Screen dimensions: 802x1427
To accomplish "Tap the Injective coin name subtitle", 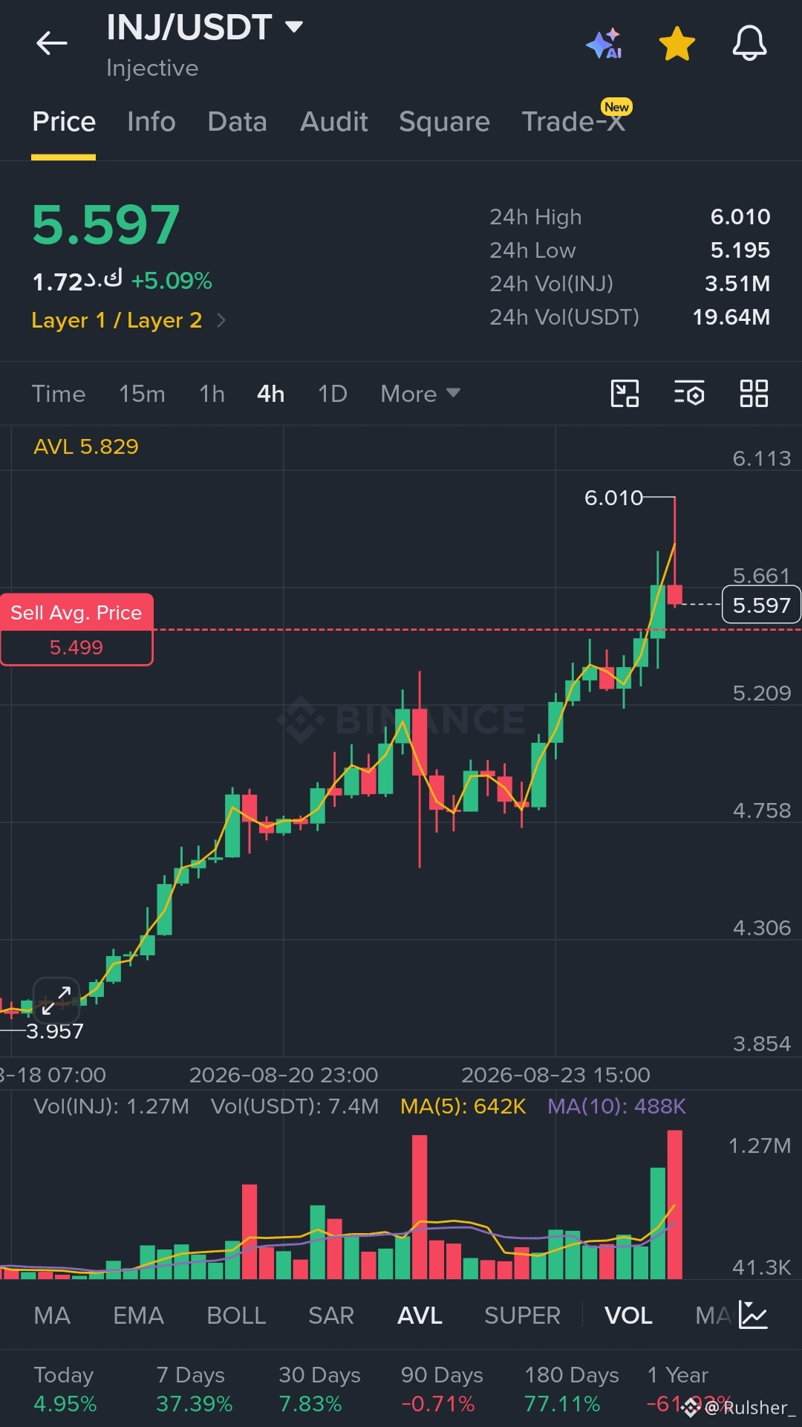I will [x=152, y=68].
